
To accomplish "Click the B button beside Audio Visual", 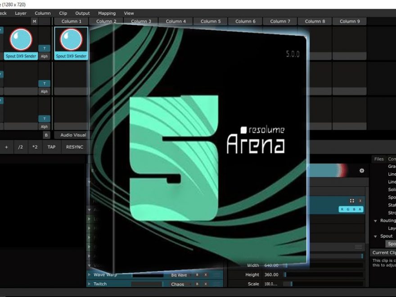I will click(x=46, y=135).
